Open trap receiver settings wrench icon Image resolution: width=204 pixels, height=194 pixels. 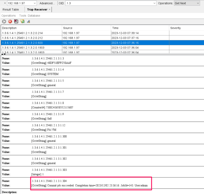coord(28,21)
